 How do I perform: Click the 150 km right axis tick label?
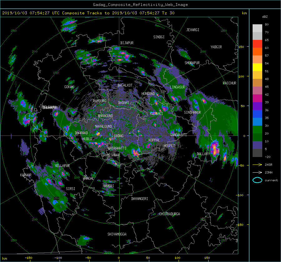pyautogui.click(x=241, y=47)
